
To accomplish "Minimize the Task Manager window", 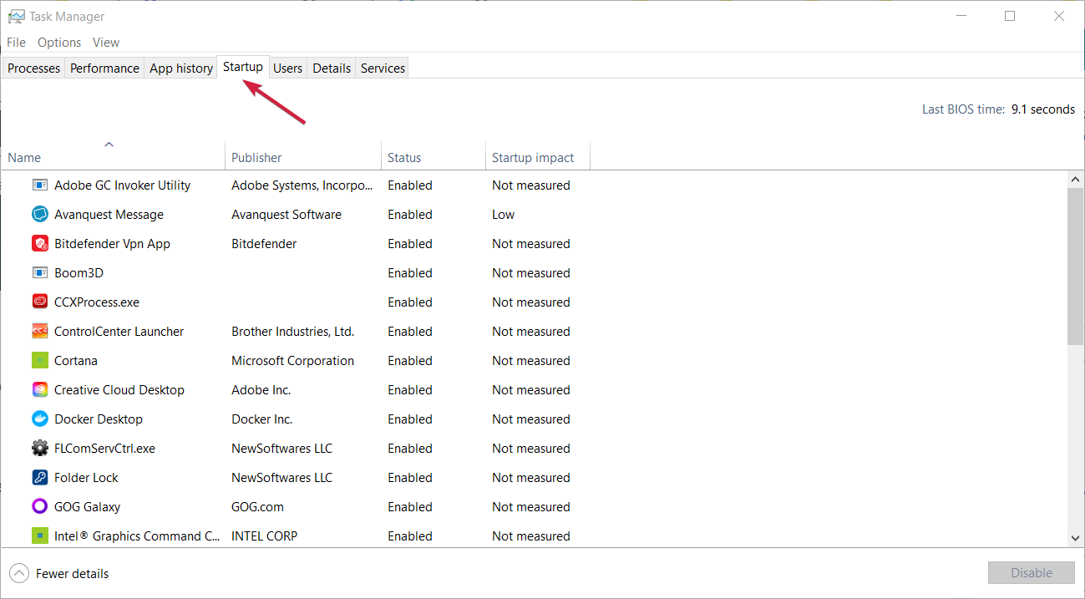I will pos(961,16).
